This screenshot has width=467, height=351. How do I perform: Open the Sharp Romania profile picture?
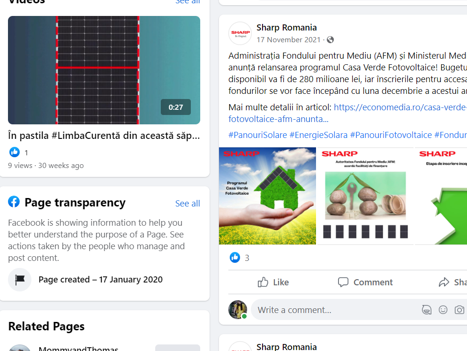[x=240, y=33]
